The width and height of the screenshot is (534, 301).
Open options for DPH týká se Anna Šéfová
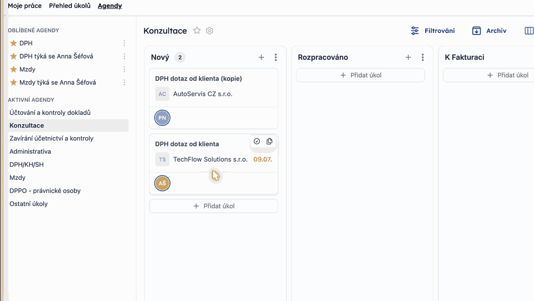coord(124,56)
